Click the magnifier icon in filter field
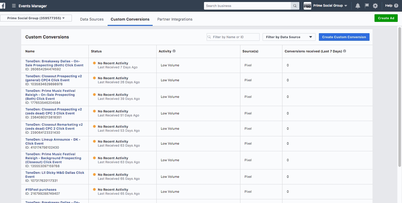 (210, 37)
